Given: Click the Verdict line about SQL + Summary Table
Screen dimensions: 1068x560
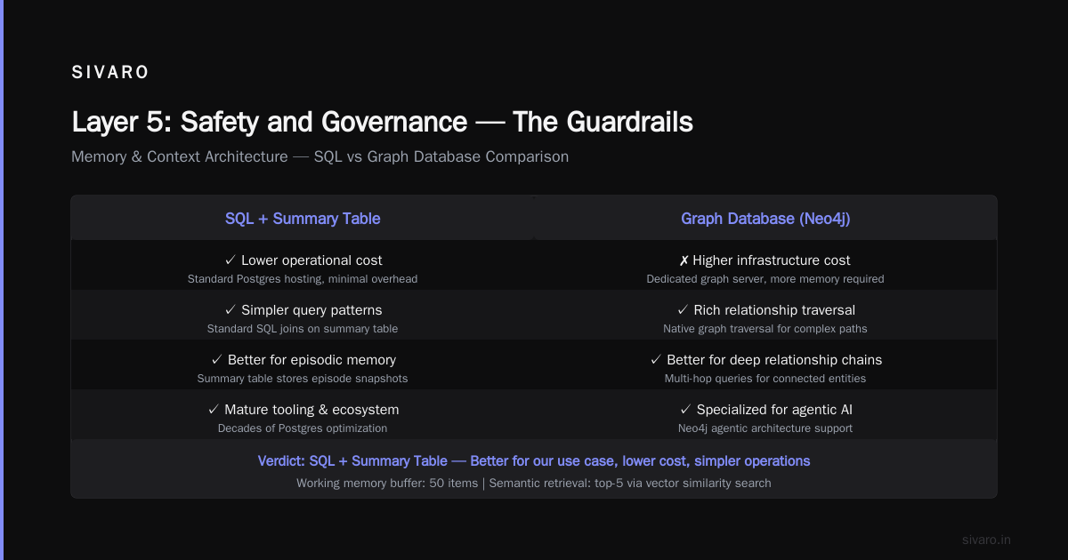Looking at the screenshot, I should click(x=534, y=461).
